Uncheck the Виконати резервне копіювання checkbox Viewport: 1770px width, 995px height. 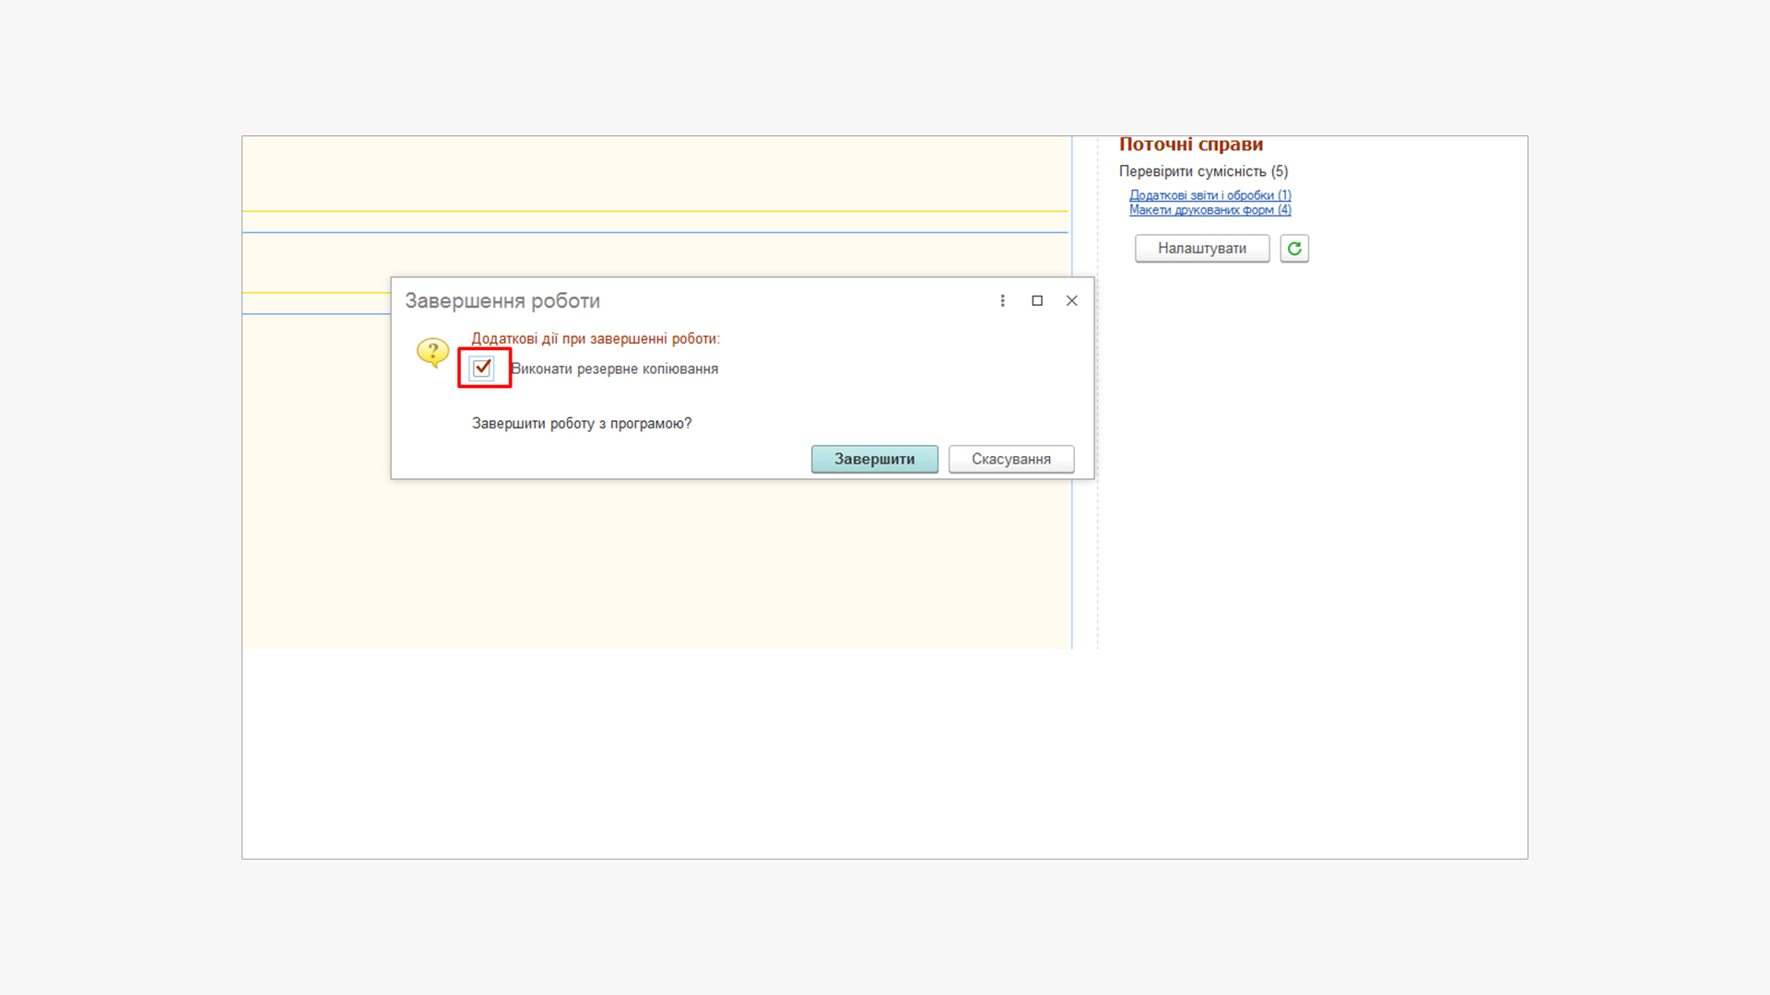[x=482, y=369]
